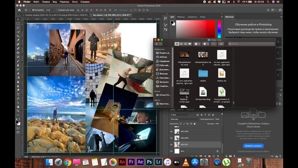Toggle layer filtering switch on
Image resolution: width=298 pixels, height=168 pixels.
tap(222, 114)
